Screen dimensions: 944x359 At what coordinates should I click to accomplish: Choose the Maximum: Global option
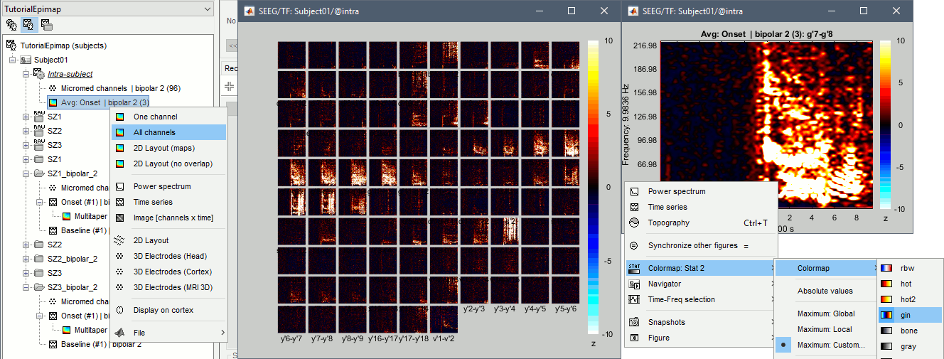tap(826, 314)
